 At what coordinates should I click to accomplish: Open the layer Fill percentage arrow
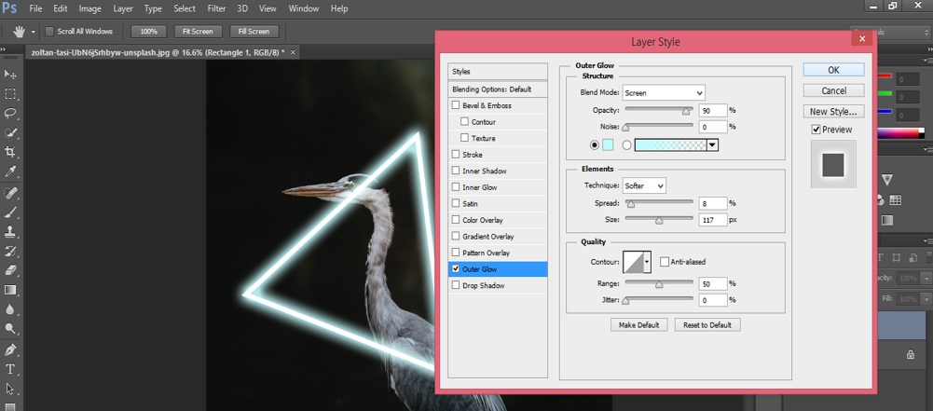click(x=926, y=298)
